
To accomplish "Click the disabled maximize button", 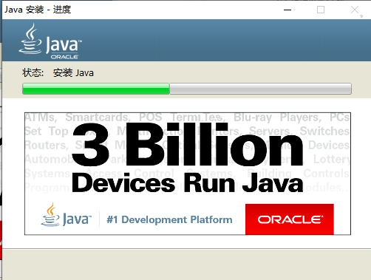I will [x=321, y=10].
